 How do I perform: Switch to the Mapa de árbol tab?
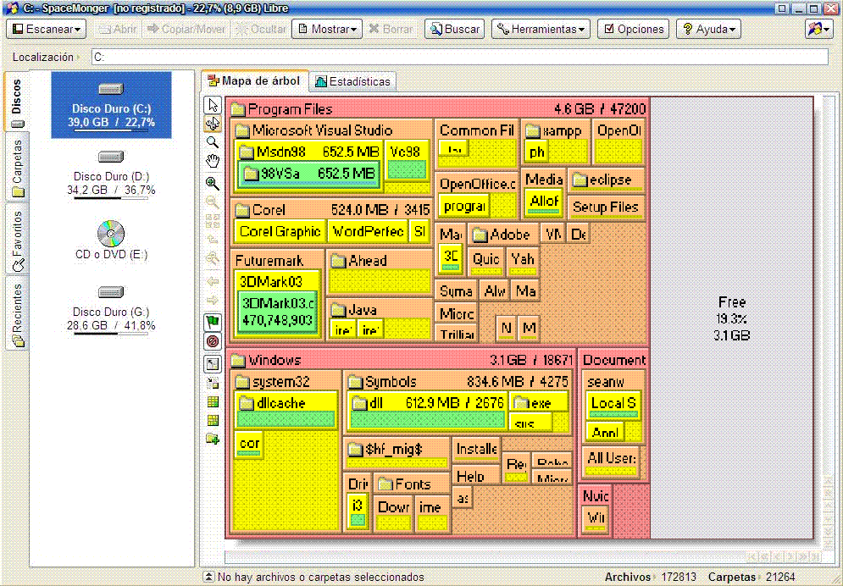click(x=255, y=81)
